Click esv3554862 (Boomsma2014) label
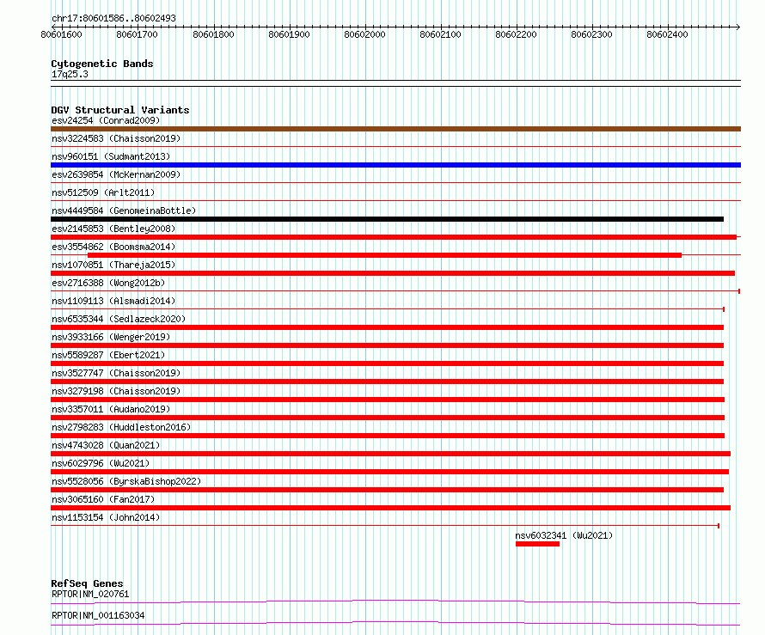This screenshot has height=635, width=765. (x=113, y=247)
